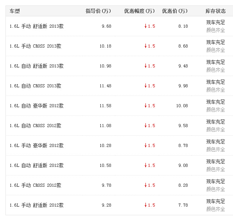Screen dimensions: 233x216
Task: Click 现车充足 status in 自动 舒适版 2012款 row
Action: tap(216, 162)
